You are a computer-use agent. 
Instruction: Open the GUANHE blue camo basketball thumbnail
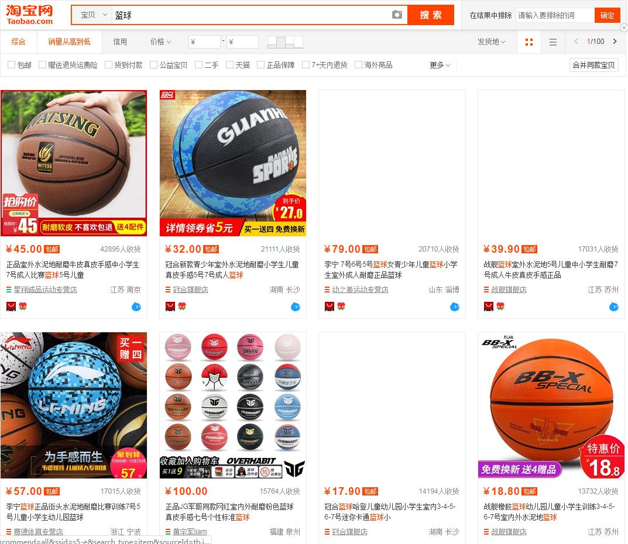click(233, 163)
